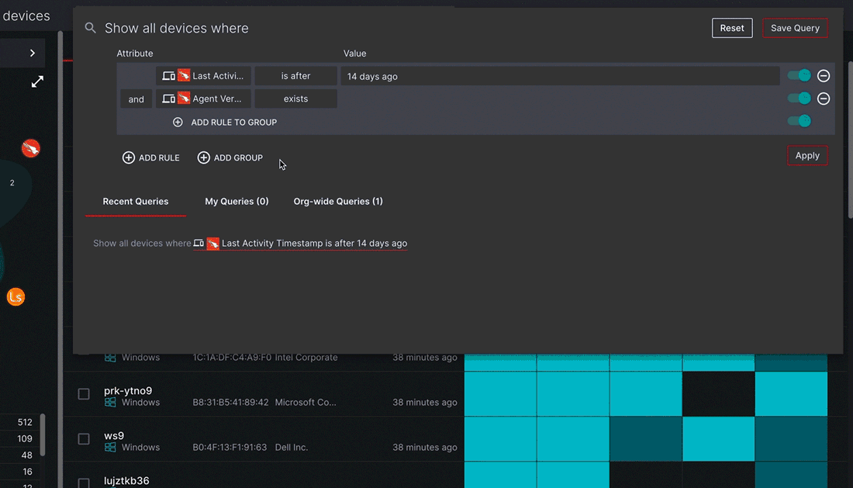Click the count 512 in the sidebar
This screenshot has width=853, height=488.
[25, 422]
